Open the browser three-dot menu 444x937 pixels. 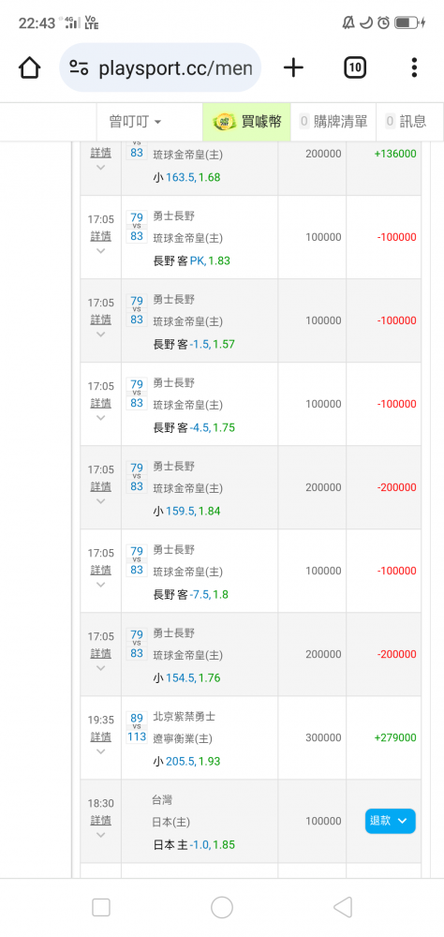pyautogui.click(x=414, y=67)
